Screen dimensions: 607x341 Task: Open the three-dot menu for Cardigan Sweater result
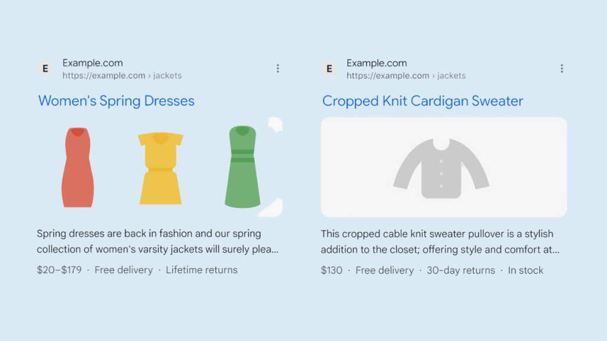point(562,68)
